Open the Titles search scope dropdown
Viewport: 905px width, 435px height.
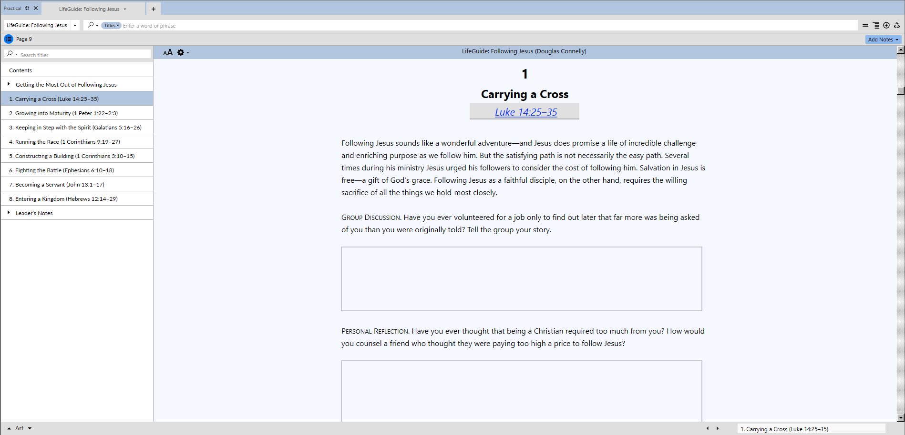click(x=112, y=26)
